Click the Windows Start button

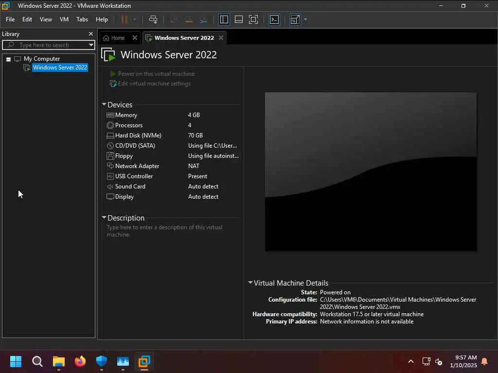(x=16, y=361)
